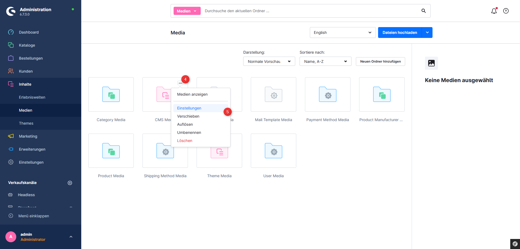Click Menü einklappen text
This screenshot has height=249, width=520.
click(x=34, y=216)
